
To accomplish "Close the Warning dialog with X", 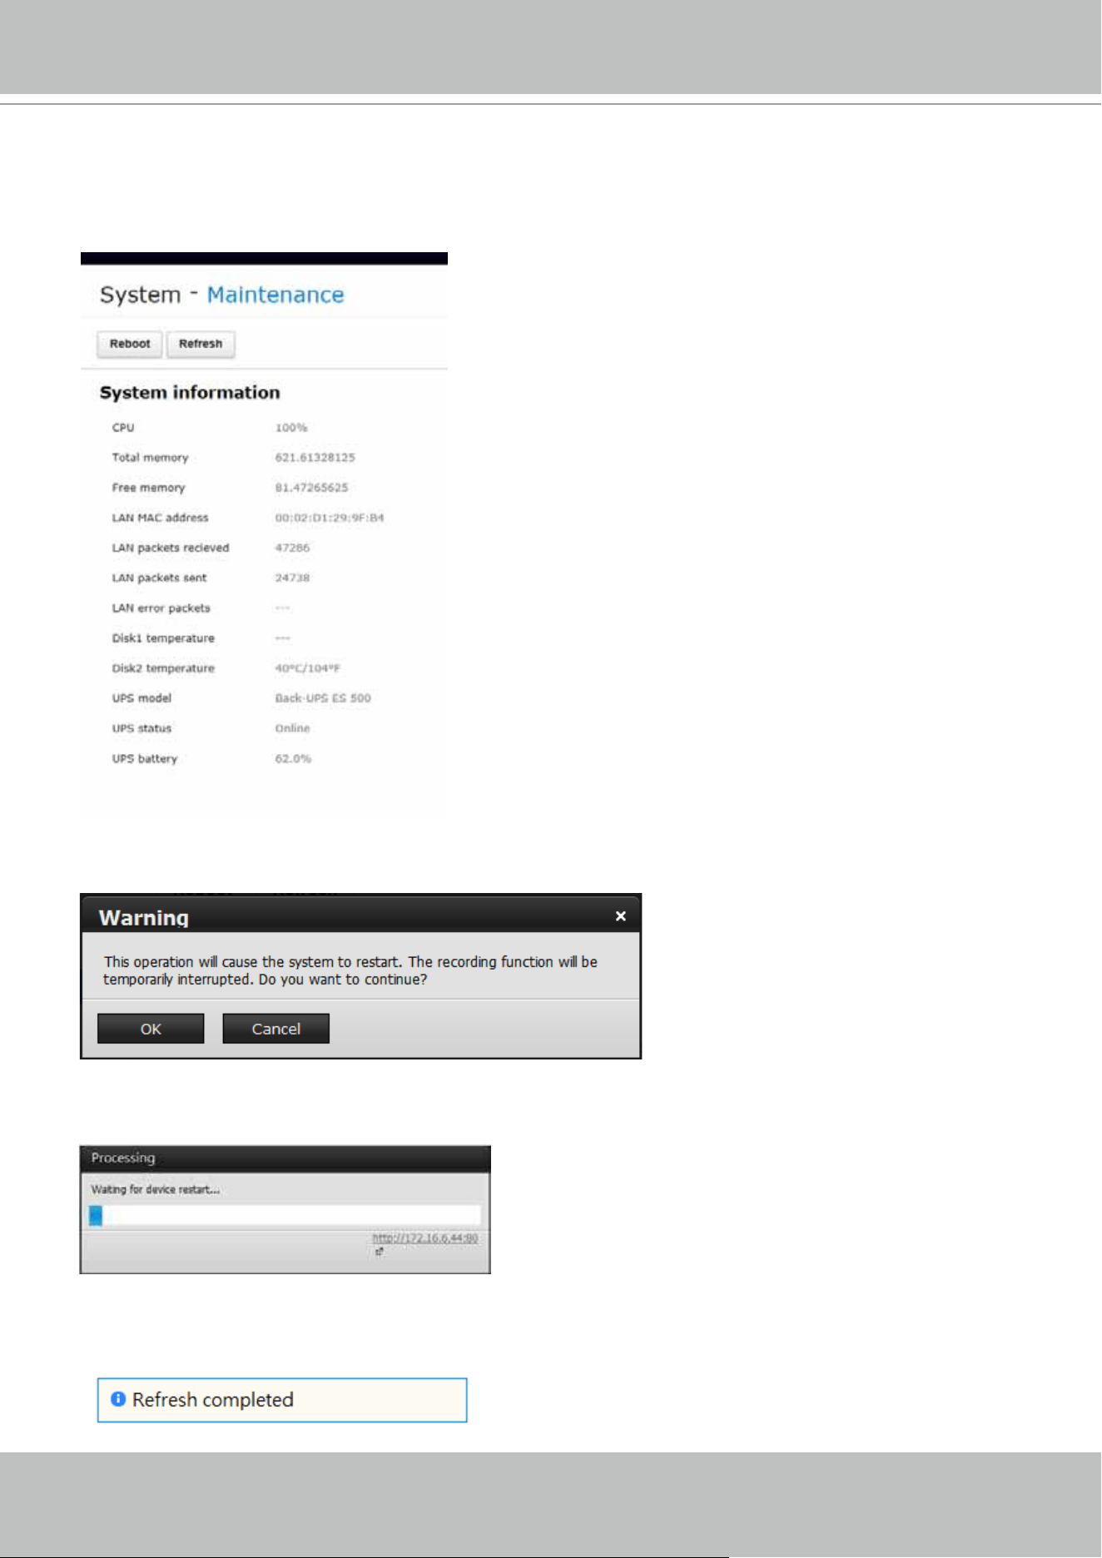I will (621, 915).
